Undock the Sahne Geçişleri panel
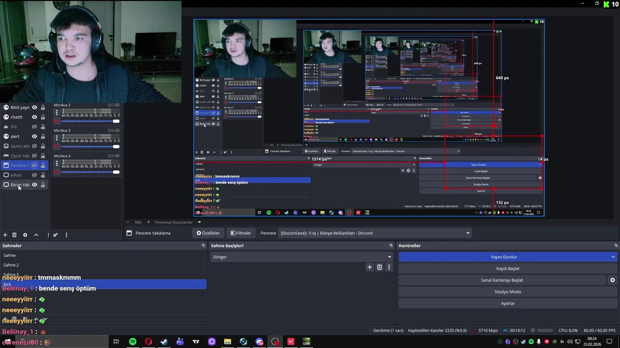620x348 pixels. pyautogui.click(x=391, y=246)
